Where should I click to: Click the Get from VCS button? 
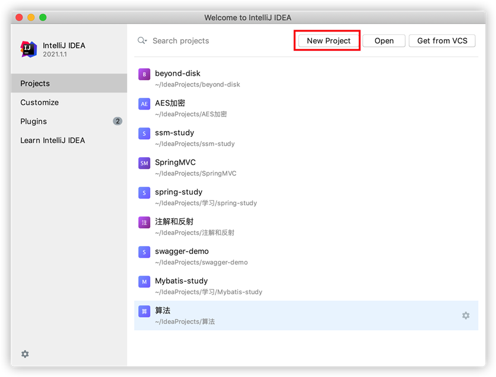(x=442, y=41)
